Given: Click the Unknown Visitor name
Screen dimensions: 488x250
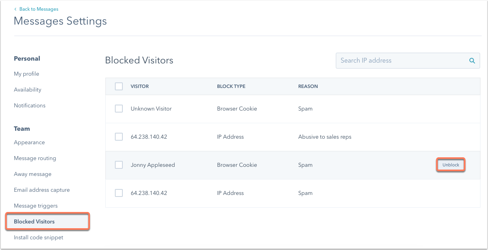Looking at the screenshot, I should [x=151, y=109].
